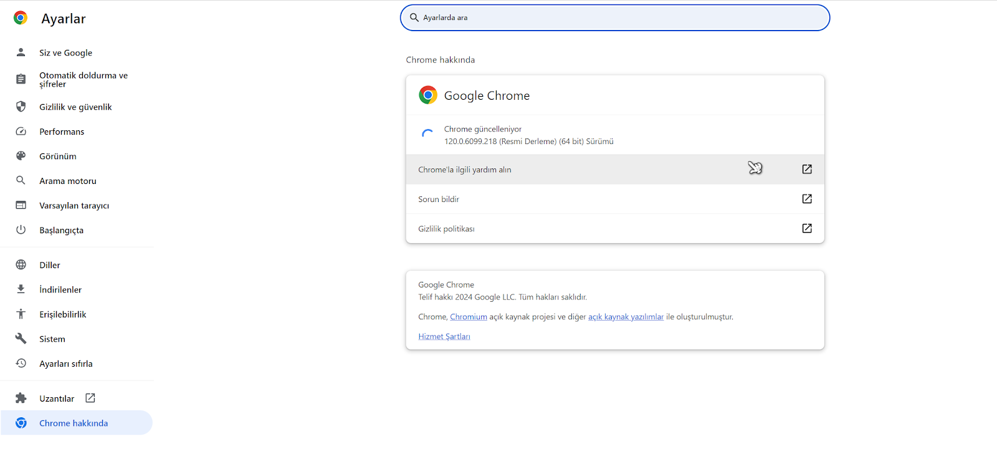Image resolution: width=997 pixels, height=469 pixels.
Task: Click Chrome'la ilgili yardım alın row
Action: coord(615,169)
